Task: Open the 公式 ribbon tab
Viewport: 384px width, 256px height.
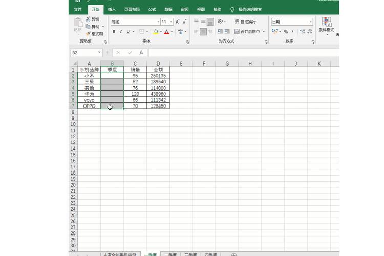Action: [x=152, y=9]
